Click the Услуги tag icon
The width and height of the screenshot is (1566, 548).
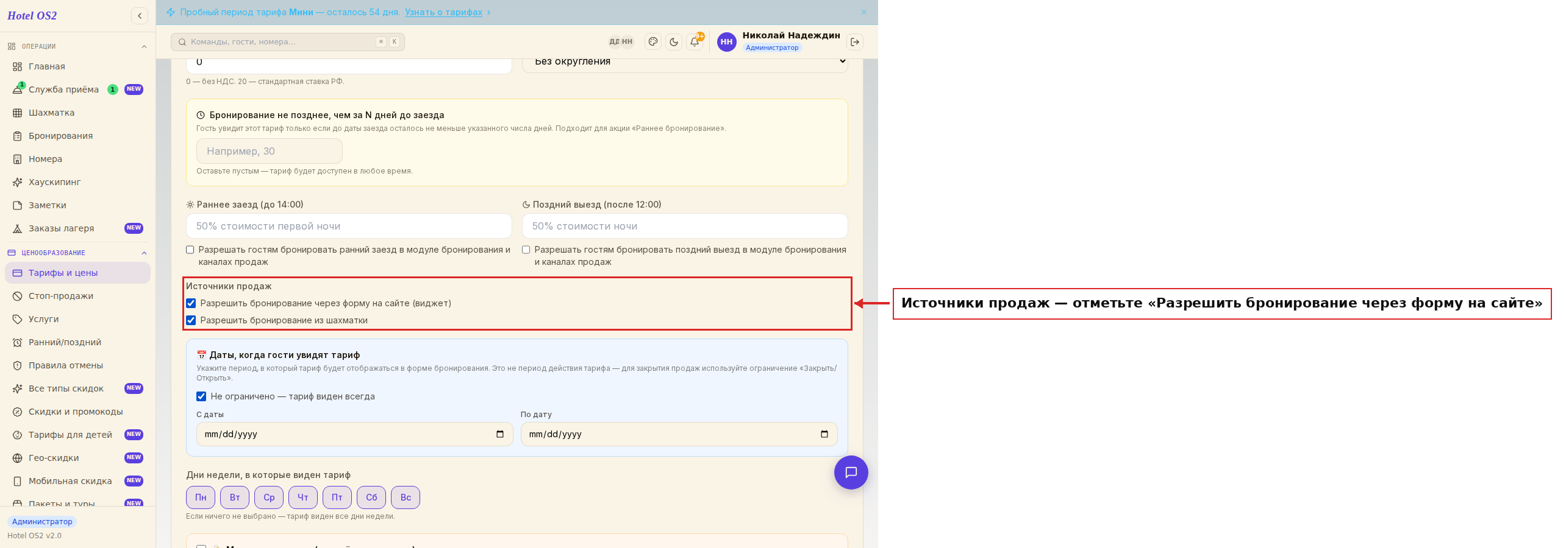point(17,319)
